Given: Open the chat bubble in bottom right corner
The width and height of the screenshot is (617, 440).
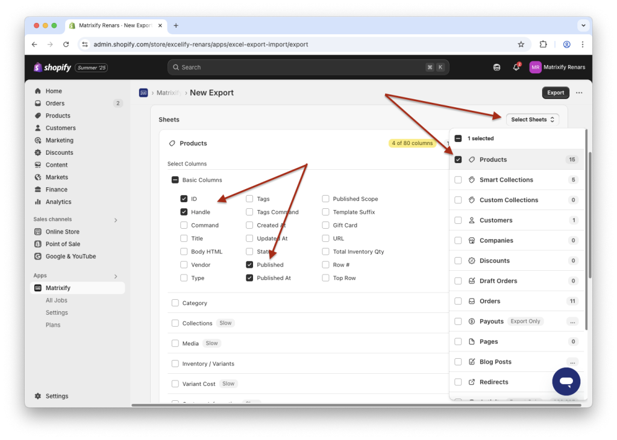Looking at the screenshot, I should (566, 381).
